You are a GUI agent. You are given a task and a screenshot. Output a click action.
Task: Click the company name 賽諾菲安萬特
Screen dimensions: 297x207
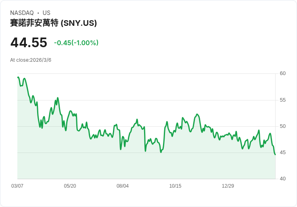pyautogui.click(x=34, y=23)
